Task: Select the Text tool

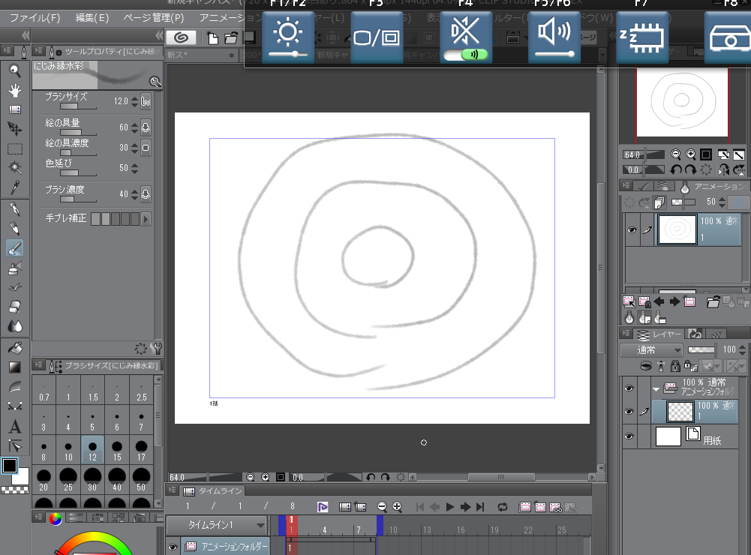Action: (14, 427)
